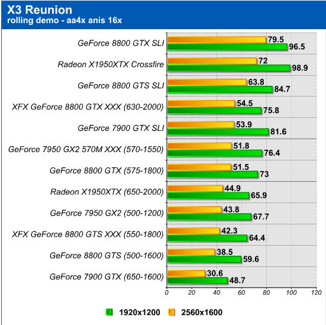Viewport: 326px width, 325px height.
Task: Click the value label 64.4
Action: click(257, 237)
